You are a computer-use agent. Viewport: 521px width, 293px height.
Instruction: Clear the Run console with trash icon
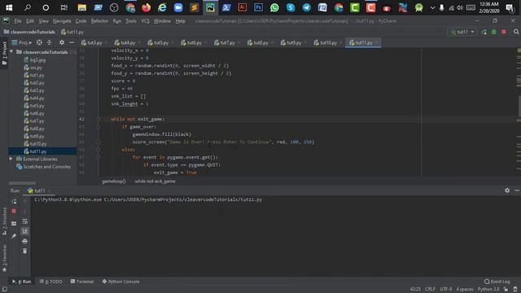point(25,251)
